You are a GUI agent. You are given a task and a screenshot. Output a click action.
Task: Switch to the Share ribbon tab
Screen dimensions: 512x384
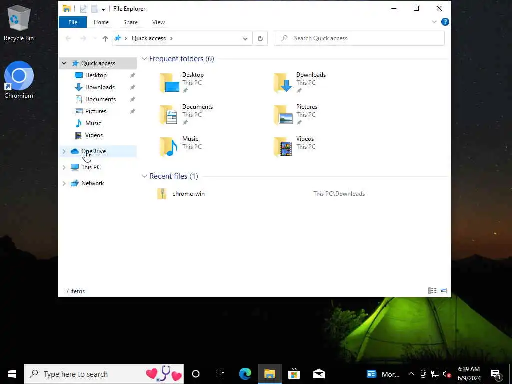pos(130,22)
